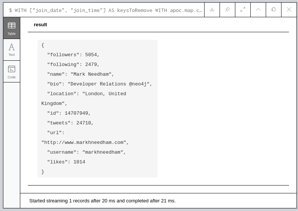Close the result frame

point(289,10)
